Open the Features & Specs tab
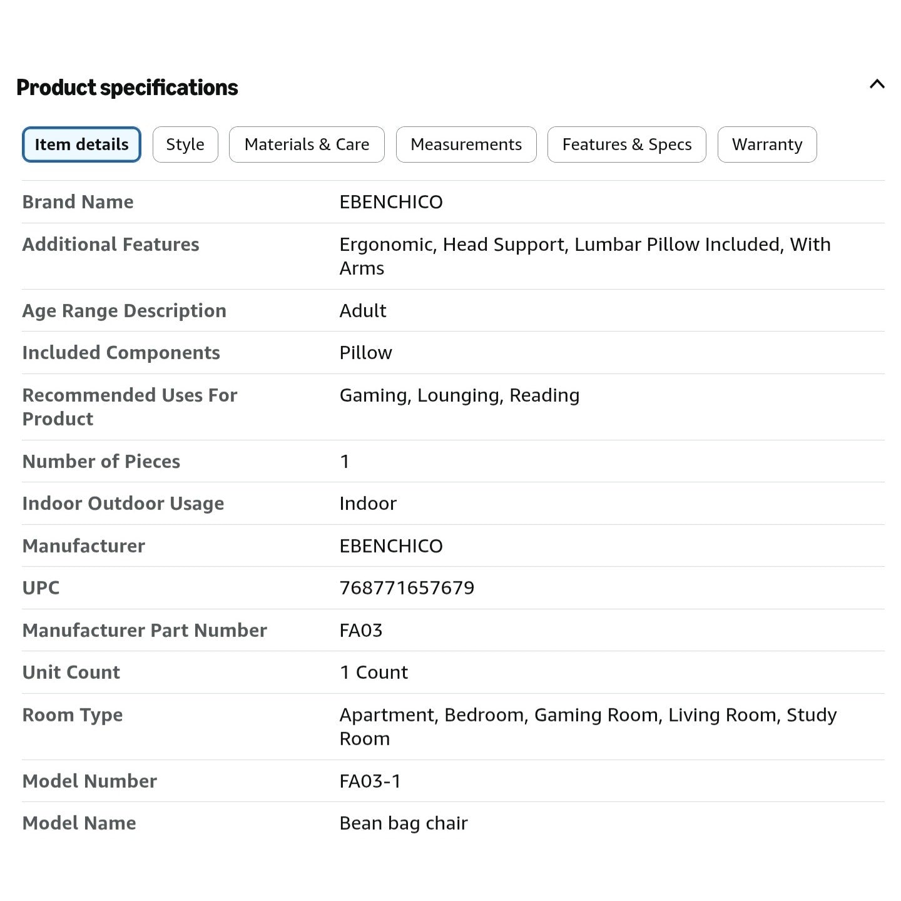Viewport: 901px width, 901px height. 627,145
